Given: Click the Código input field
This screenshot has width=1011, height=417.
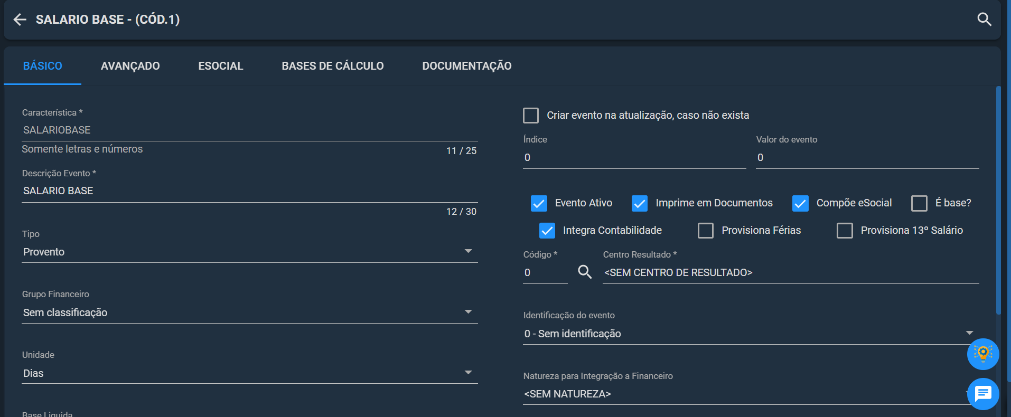Looking at the screenshot, I should coord(545,272).
